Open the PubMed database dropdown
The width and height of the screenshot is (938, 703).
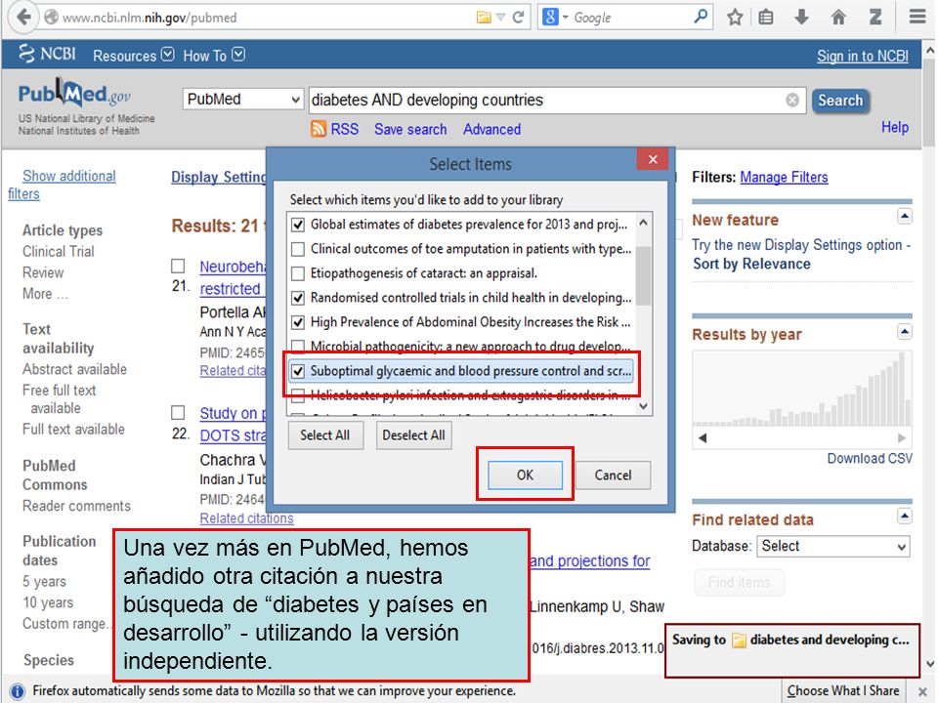pyautogui.click(x=242, y=100)
